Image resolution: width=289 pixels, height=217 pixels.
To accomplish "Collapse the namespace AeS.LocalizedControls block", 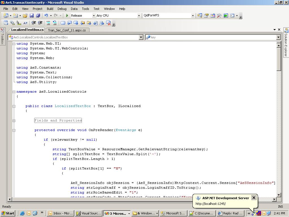I will coord(14,92).
